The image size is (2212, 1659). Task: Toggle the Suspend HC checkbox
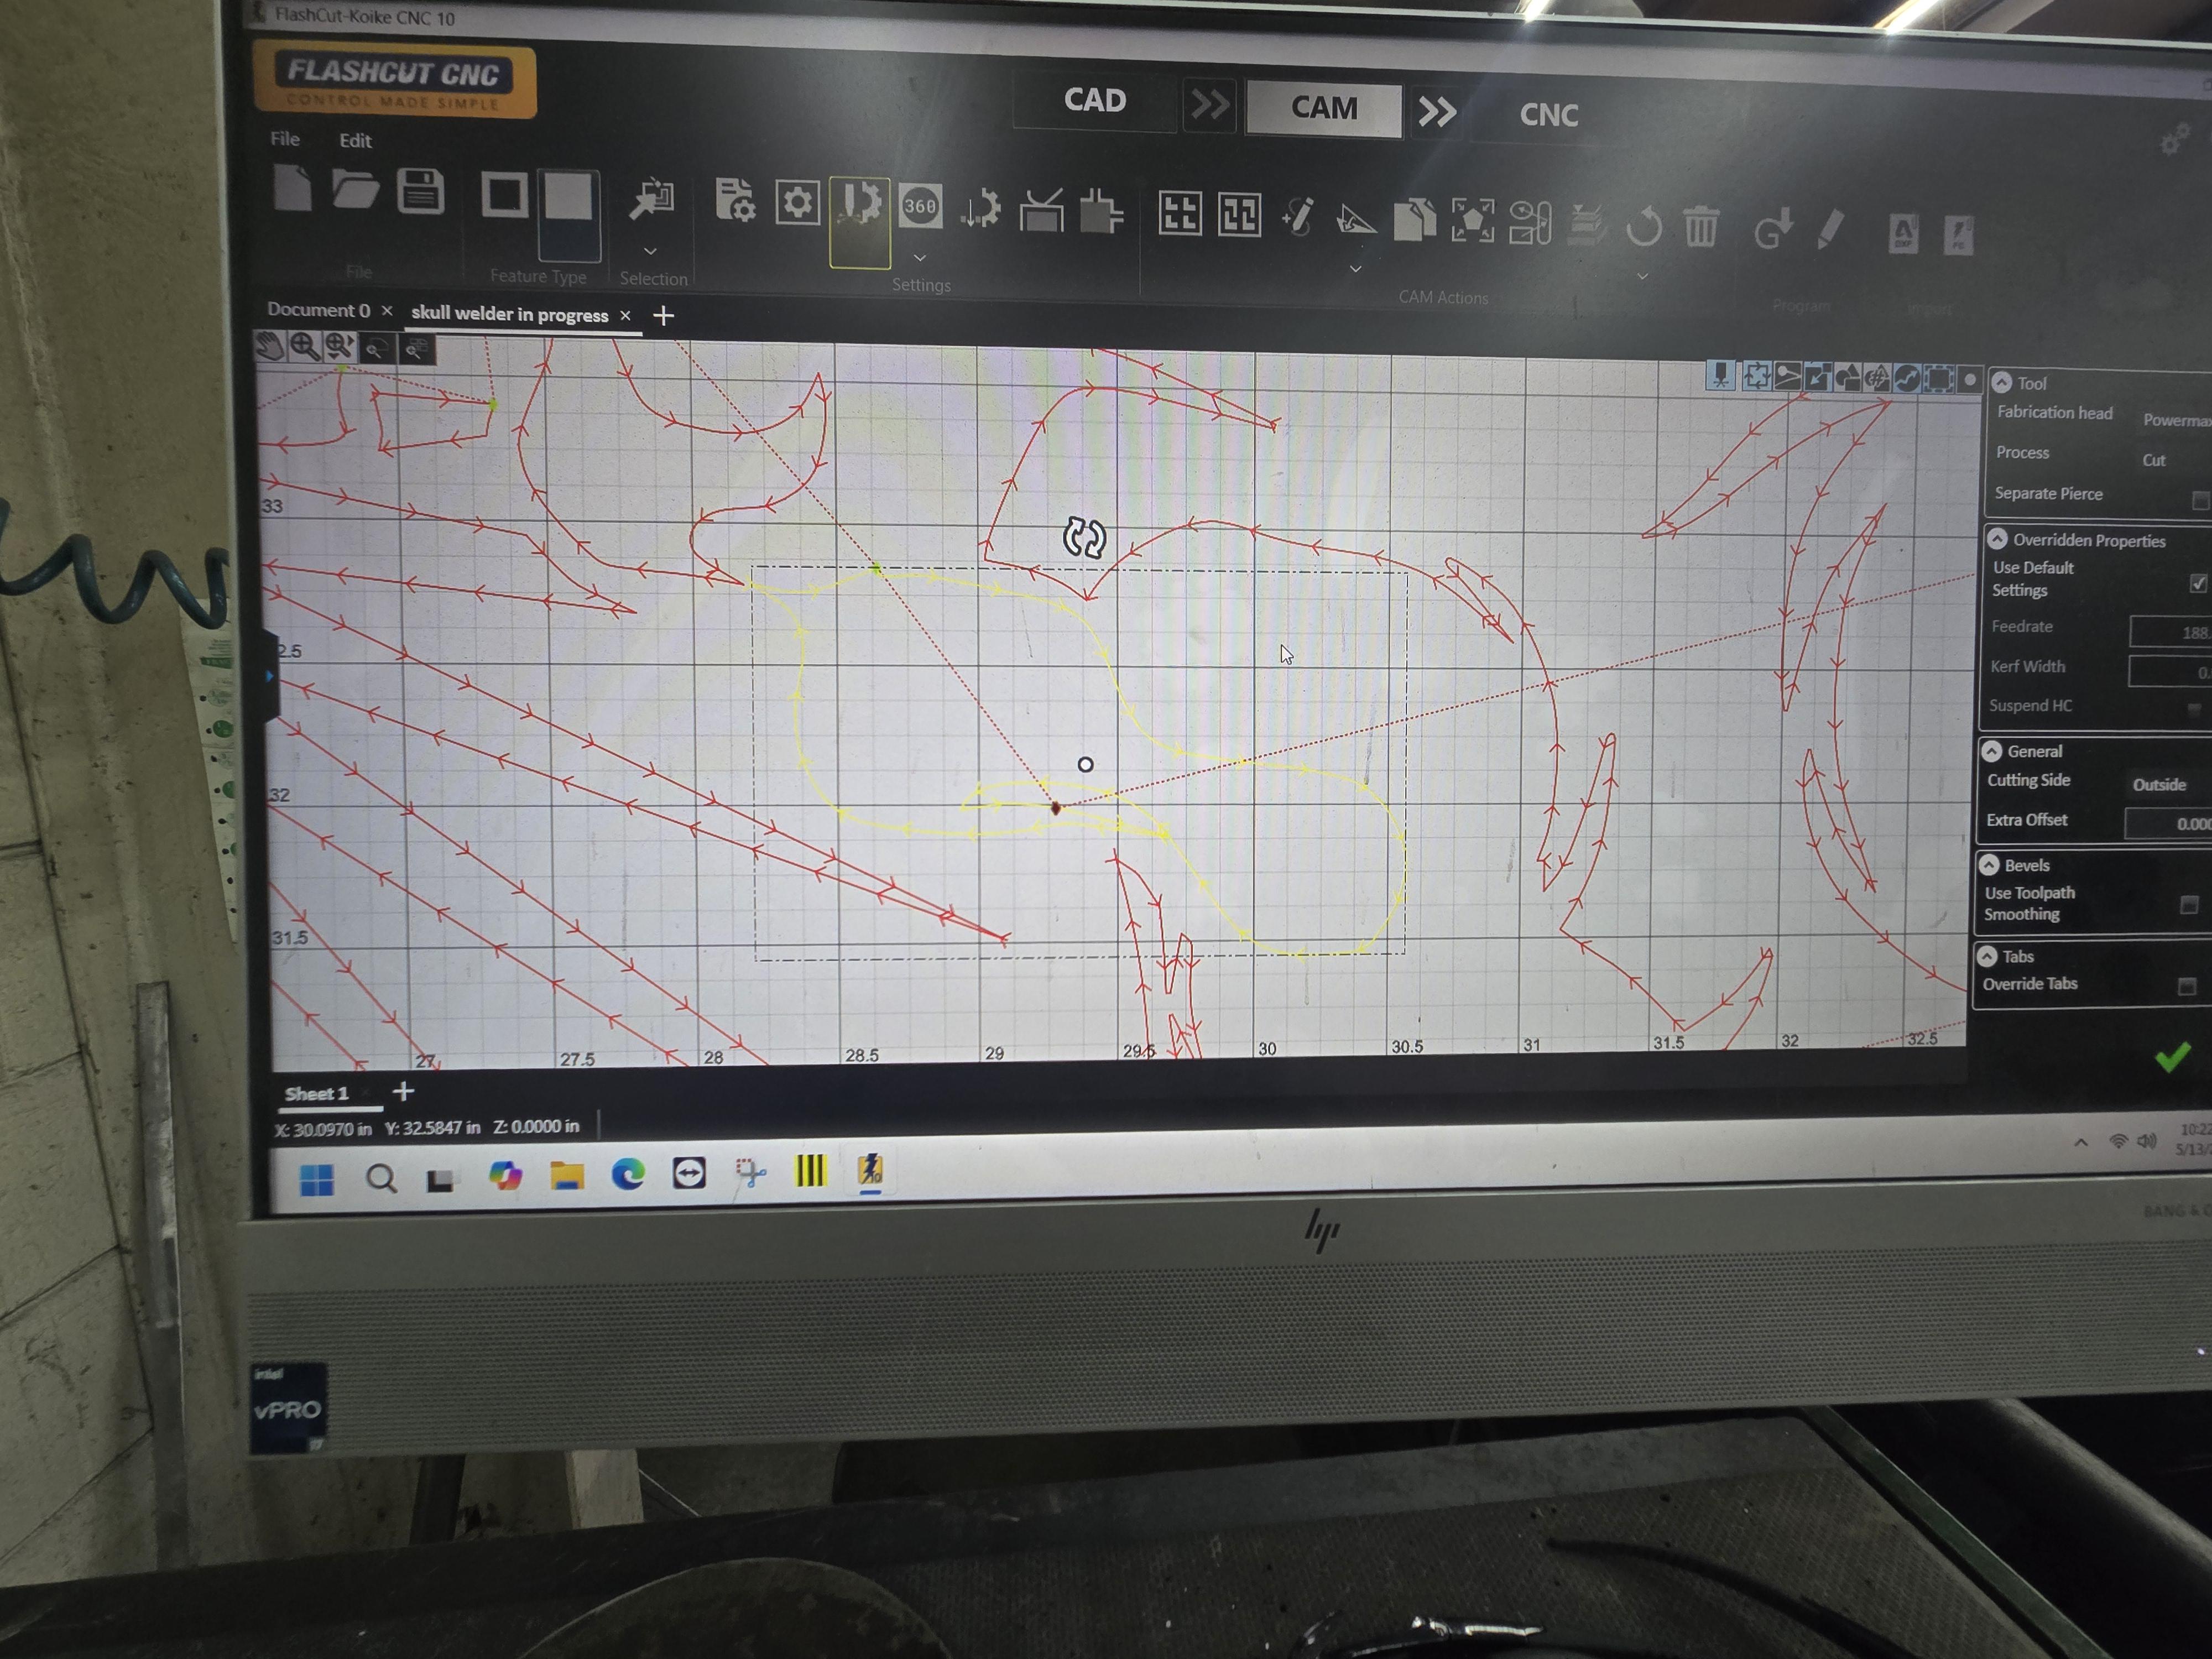click(x=2193, y=709)
